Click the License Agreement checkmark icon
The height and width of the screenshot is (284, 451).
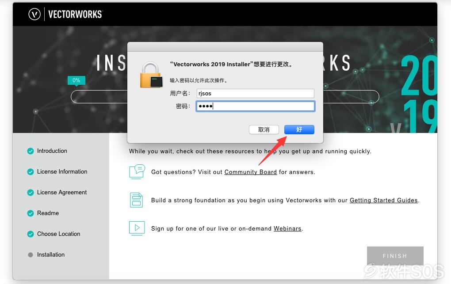pyautogui.click(x=31, y=192)
